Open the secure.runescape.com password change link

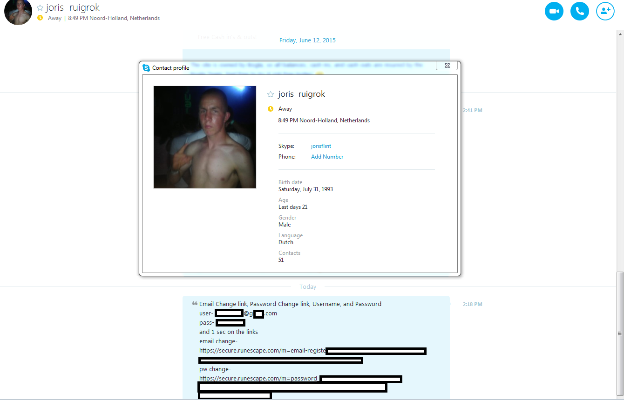click(x=259, y=379)
